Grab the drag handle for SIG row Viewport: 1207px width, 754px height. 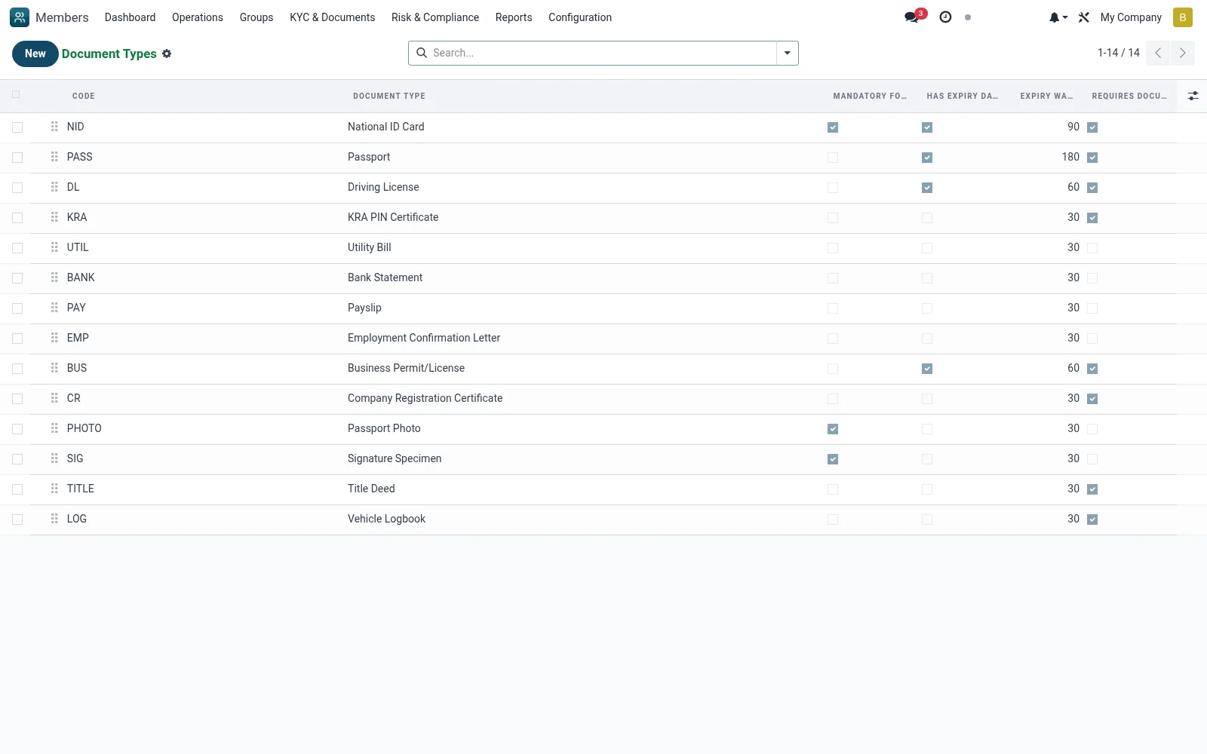pos(54,458)
